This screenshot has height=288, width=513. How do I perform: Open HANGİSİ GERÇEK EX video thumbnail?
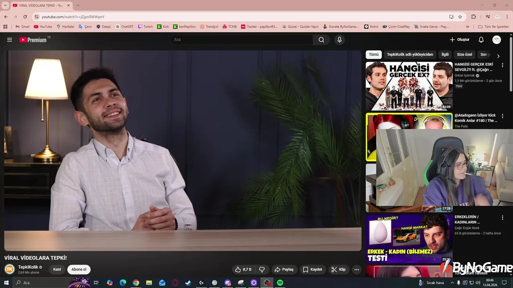click(x=409, y=86)
